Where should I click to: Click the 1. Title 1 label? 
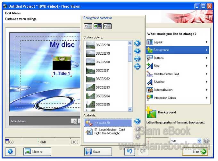click(x=62, y=73)
